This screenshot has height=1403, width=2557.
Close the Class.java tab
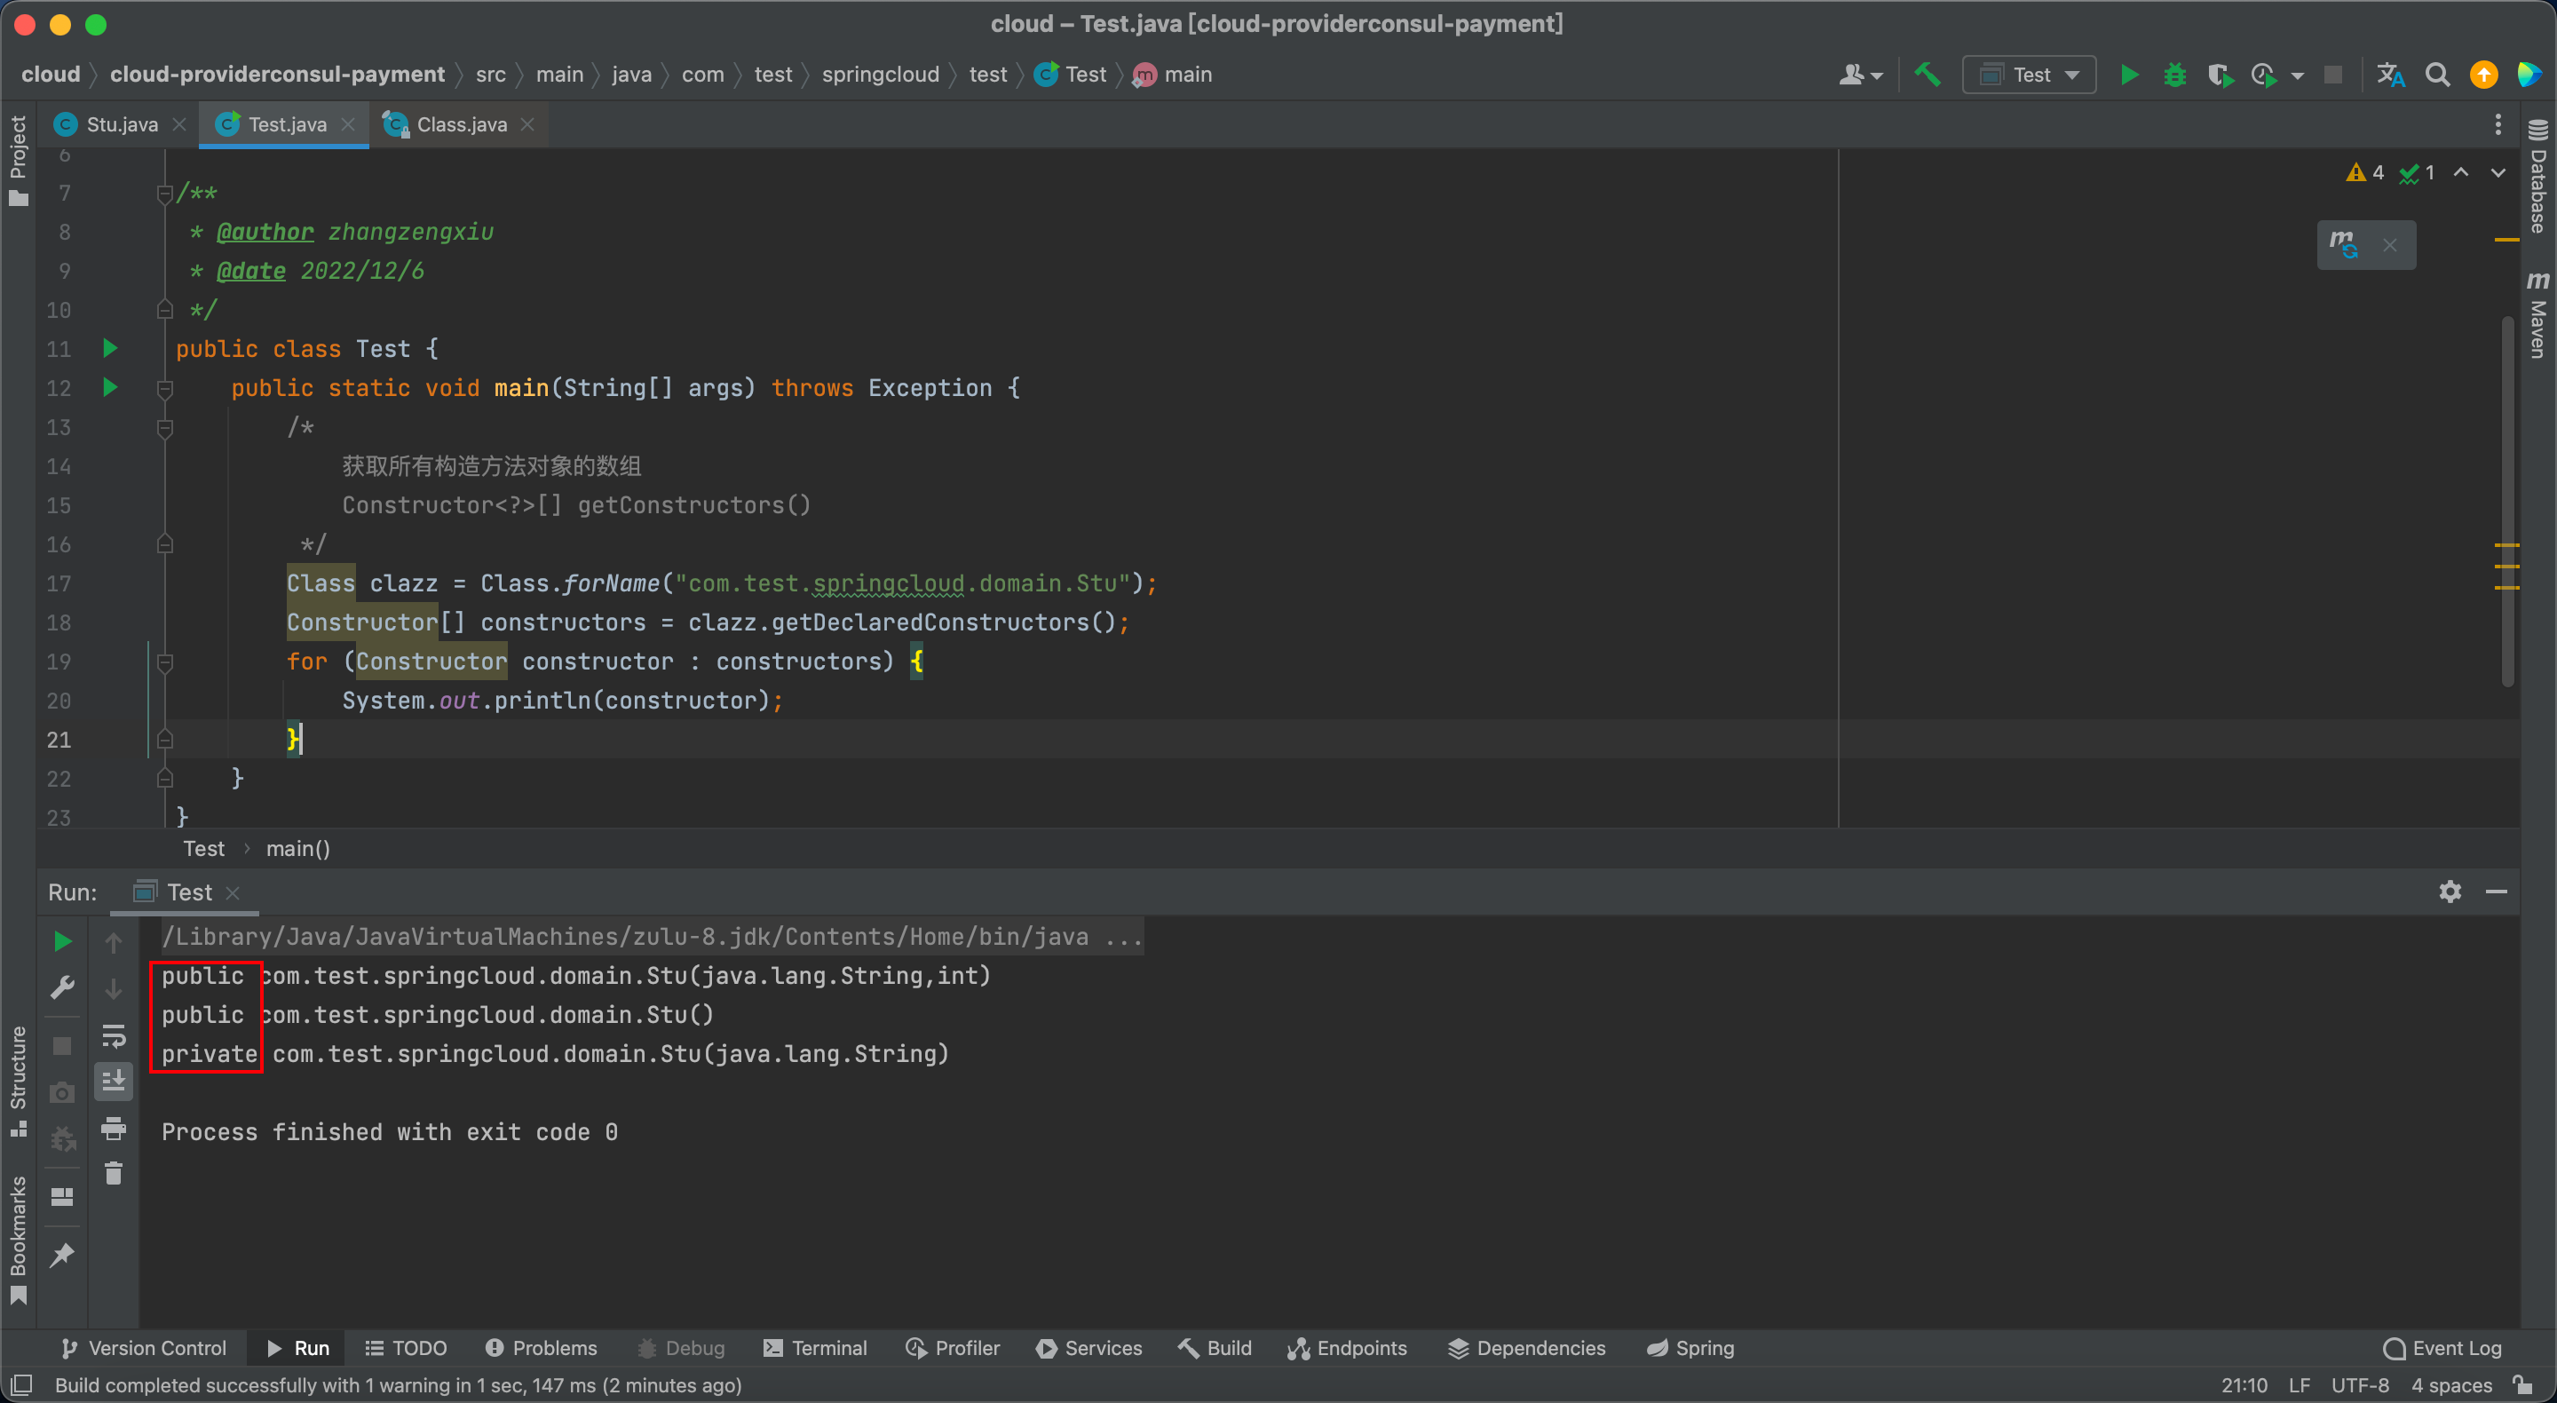pos(527,124)
